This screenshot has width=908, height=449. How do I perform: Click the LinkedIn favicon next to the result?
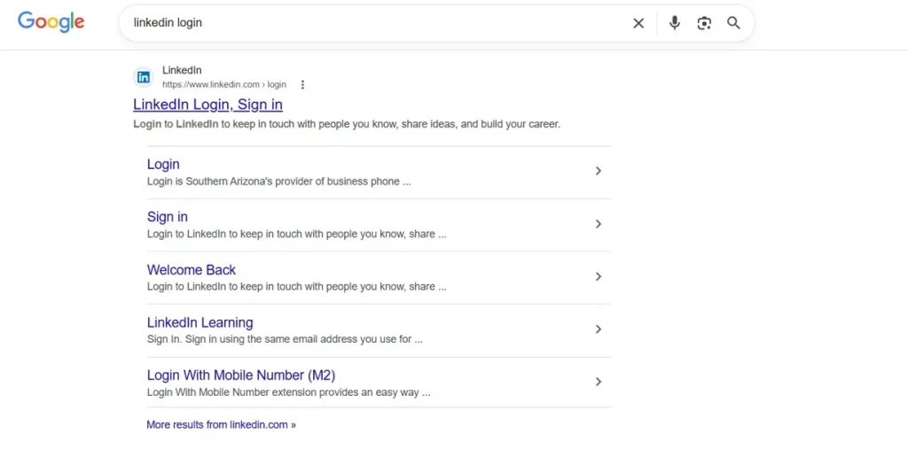(144, 77)
